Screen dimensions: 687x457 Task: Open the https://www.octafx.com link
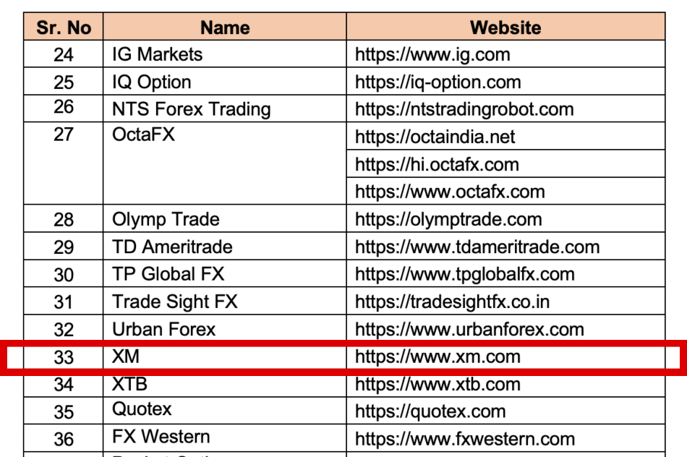(x=450, y=192)
